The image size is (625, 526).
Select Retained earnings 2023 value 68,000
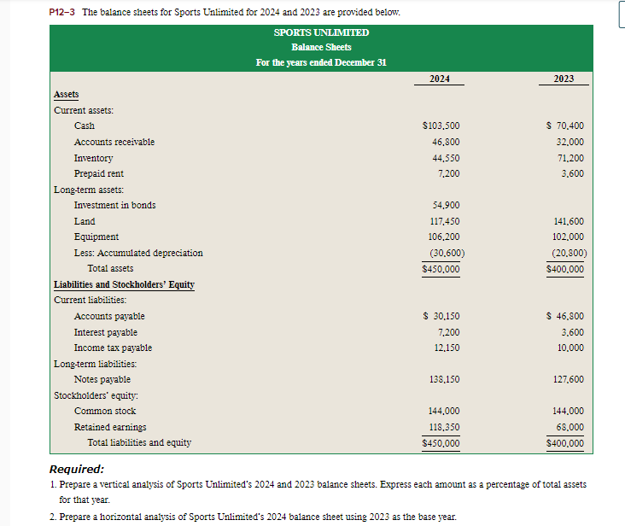(x=570, y=427)
